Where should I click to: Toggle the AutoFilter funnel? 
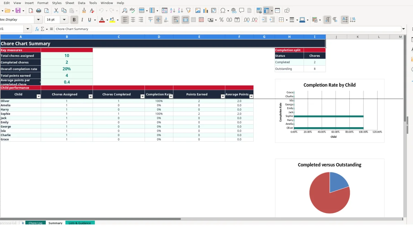pyautogui.click(x=188, y=11)
